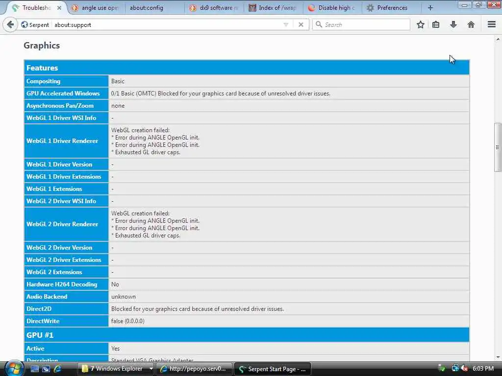Screen dimensions: 502x376
Task: Click the vertical scrollbar thumb
Action: pyautogui.click(x=498, y=147)
